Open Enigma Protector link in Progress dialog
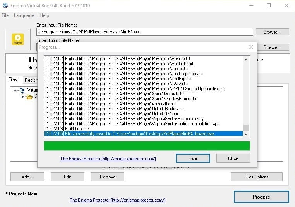 pyautogui.click(x=108, y=159)
